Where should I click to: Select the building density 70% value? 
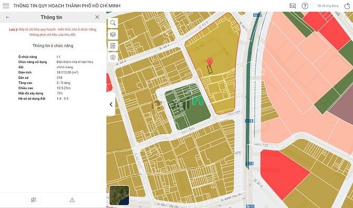point(60,93)
